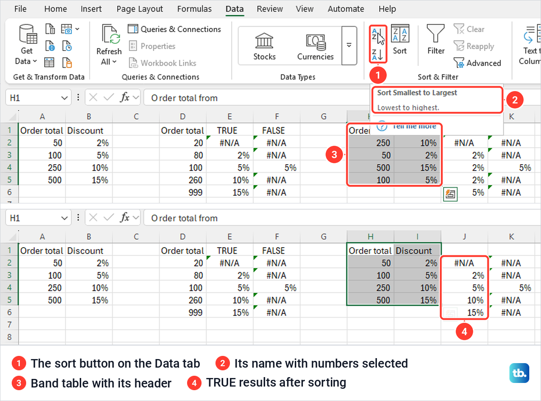
Task: Open the Advanced filter options
Action: tap(477, 63)
